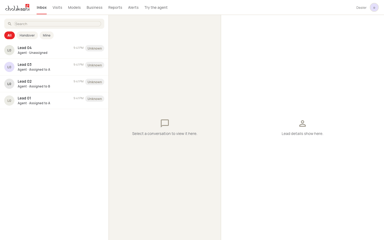The image size is (384, 240).
Task: Open the Lead 03 conversation
Action: pos(54,67)
